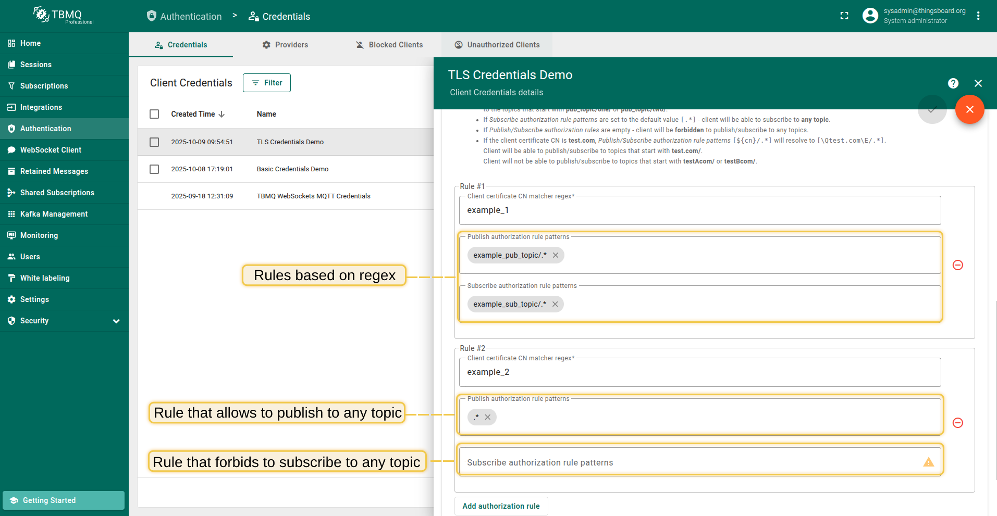Remove the example_pub_topic/.* chip
Viewport: 997px width, 516px height.
pyautogui.click(x=556, y=255)
